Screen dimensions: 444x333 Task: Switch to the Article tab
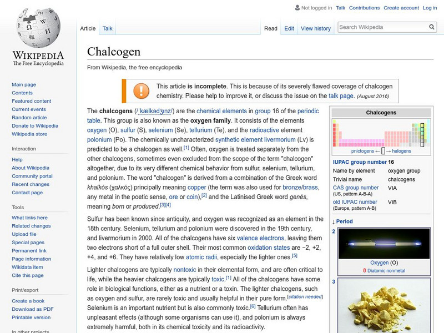tap(88, 28)
